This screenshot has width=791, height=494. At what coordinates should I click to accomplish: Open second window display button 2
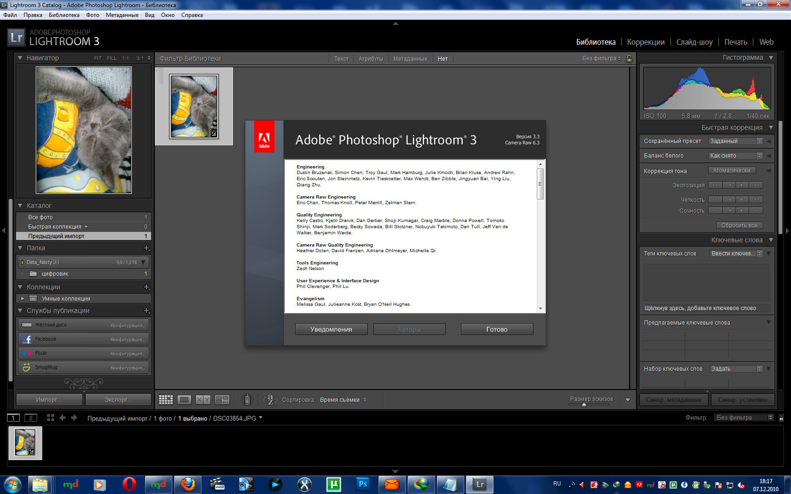[x=31, y=418]
